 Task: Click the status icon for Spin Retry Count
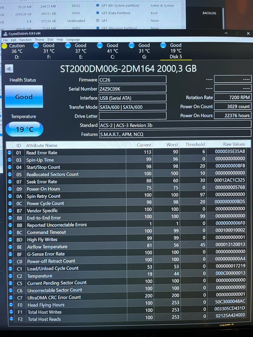(x=10, y=196)
